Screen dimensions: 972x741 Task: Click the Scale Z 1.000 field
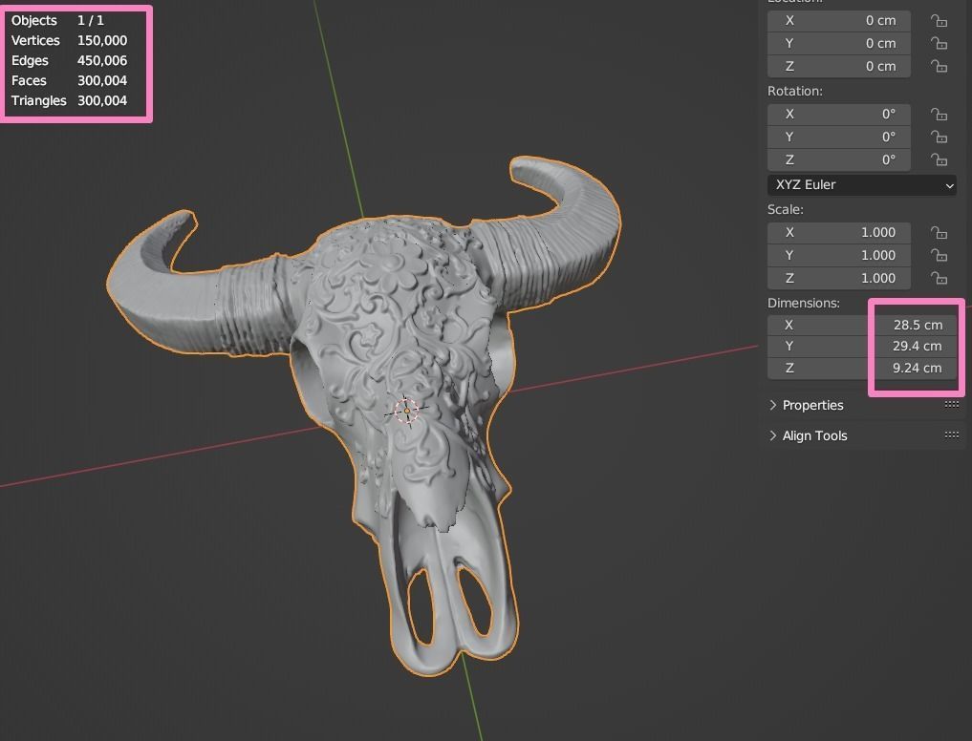click(839, 278)
